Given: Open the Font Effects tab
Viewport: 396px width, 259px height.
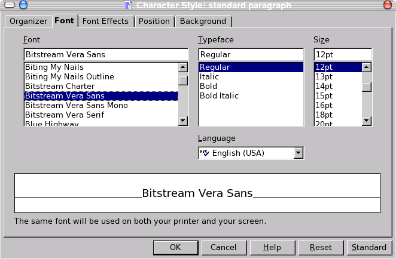Looking at the screenshot, I should click(105, 21).
